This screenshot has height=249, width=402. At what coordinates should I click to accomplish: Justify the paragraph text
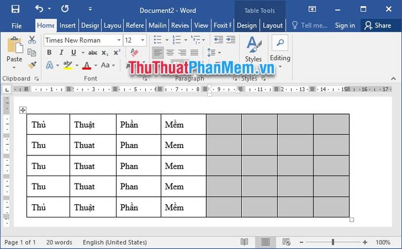click(194, 53)
